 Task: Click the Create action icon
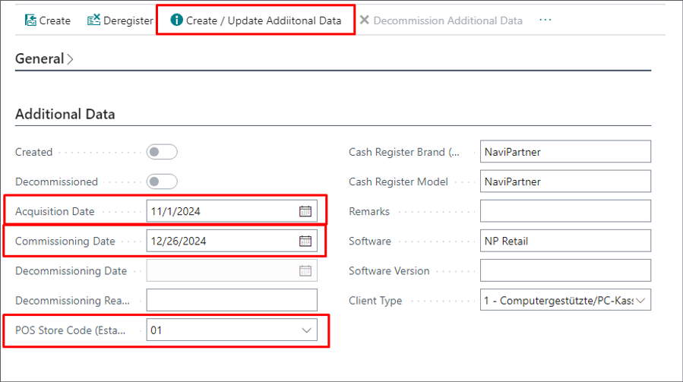[x=30, y=20]
